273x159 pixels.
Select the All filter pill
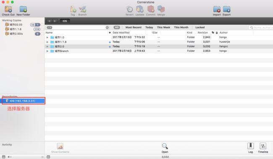[x=117, y=27]
